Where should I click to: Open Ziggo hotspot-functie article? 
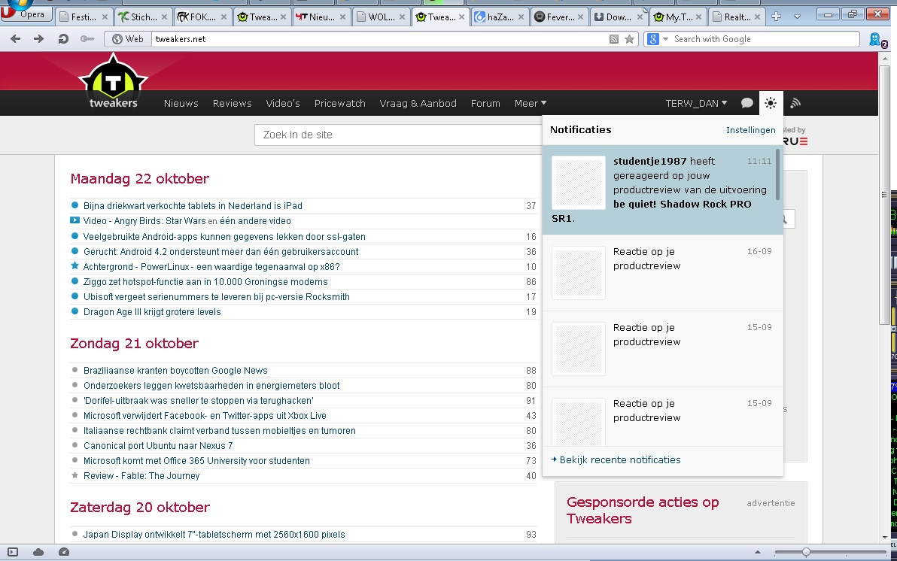click(x=205, y=282)
